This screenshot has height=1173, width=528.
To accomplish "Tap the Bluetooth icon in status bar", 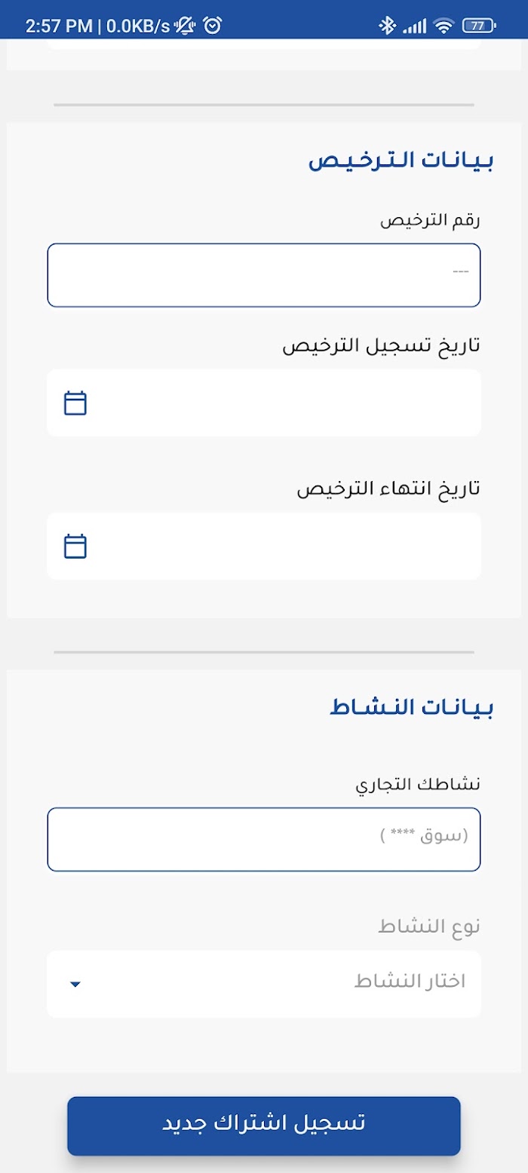I will pyautogui.click(x=387, y=26).
